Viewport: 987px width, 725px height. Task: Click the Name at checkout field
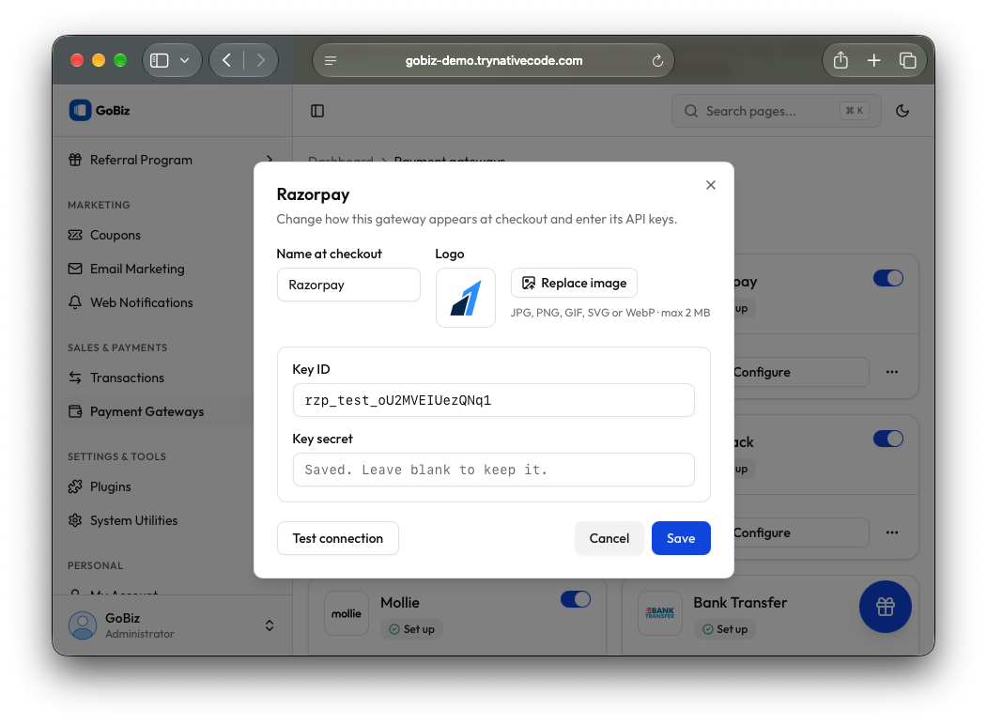[348, 285]
